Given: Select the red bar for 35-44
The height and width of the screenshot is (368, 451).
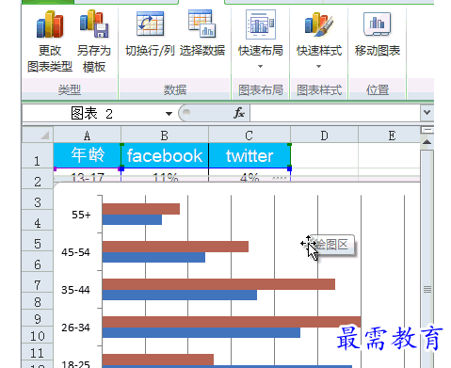Looking at the screenshot, I should click(x=218, y=284).
